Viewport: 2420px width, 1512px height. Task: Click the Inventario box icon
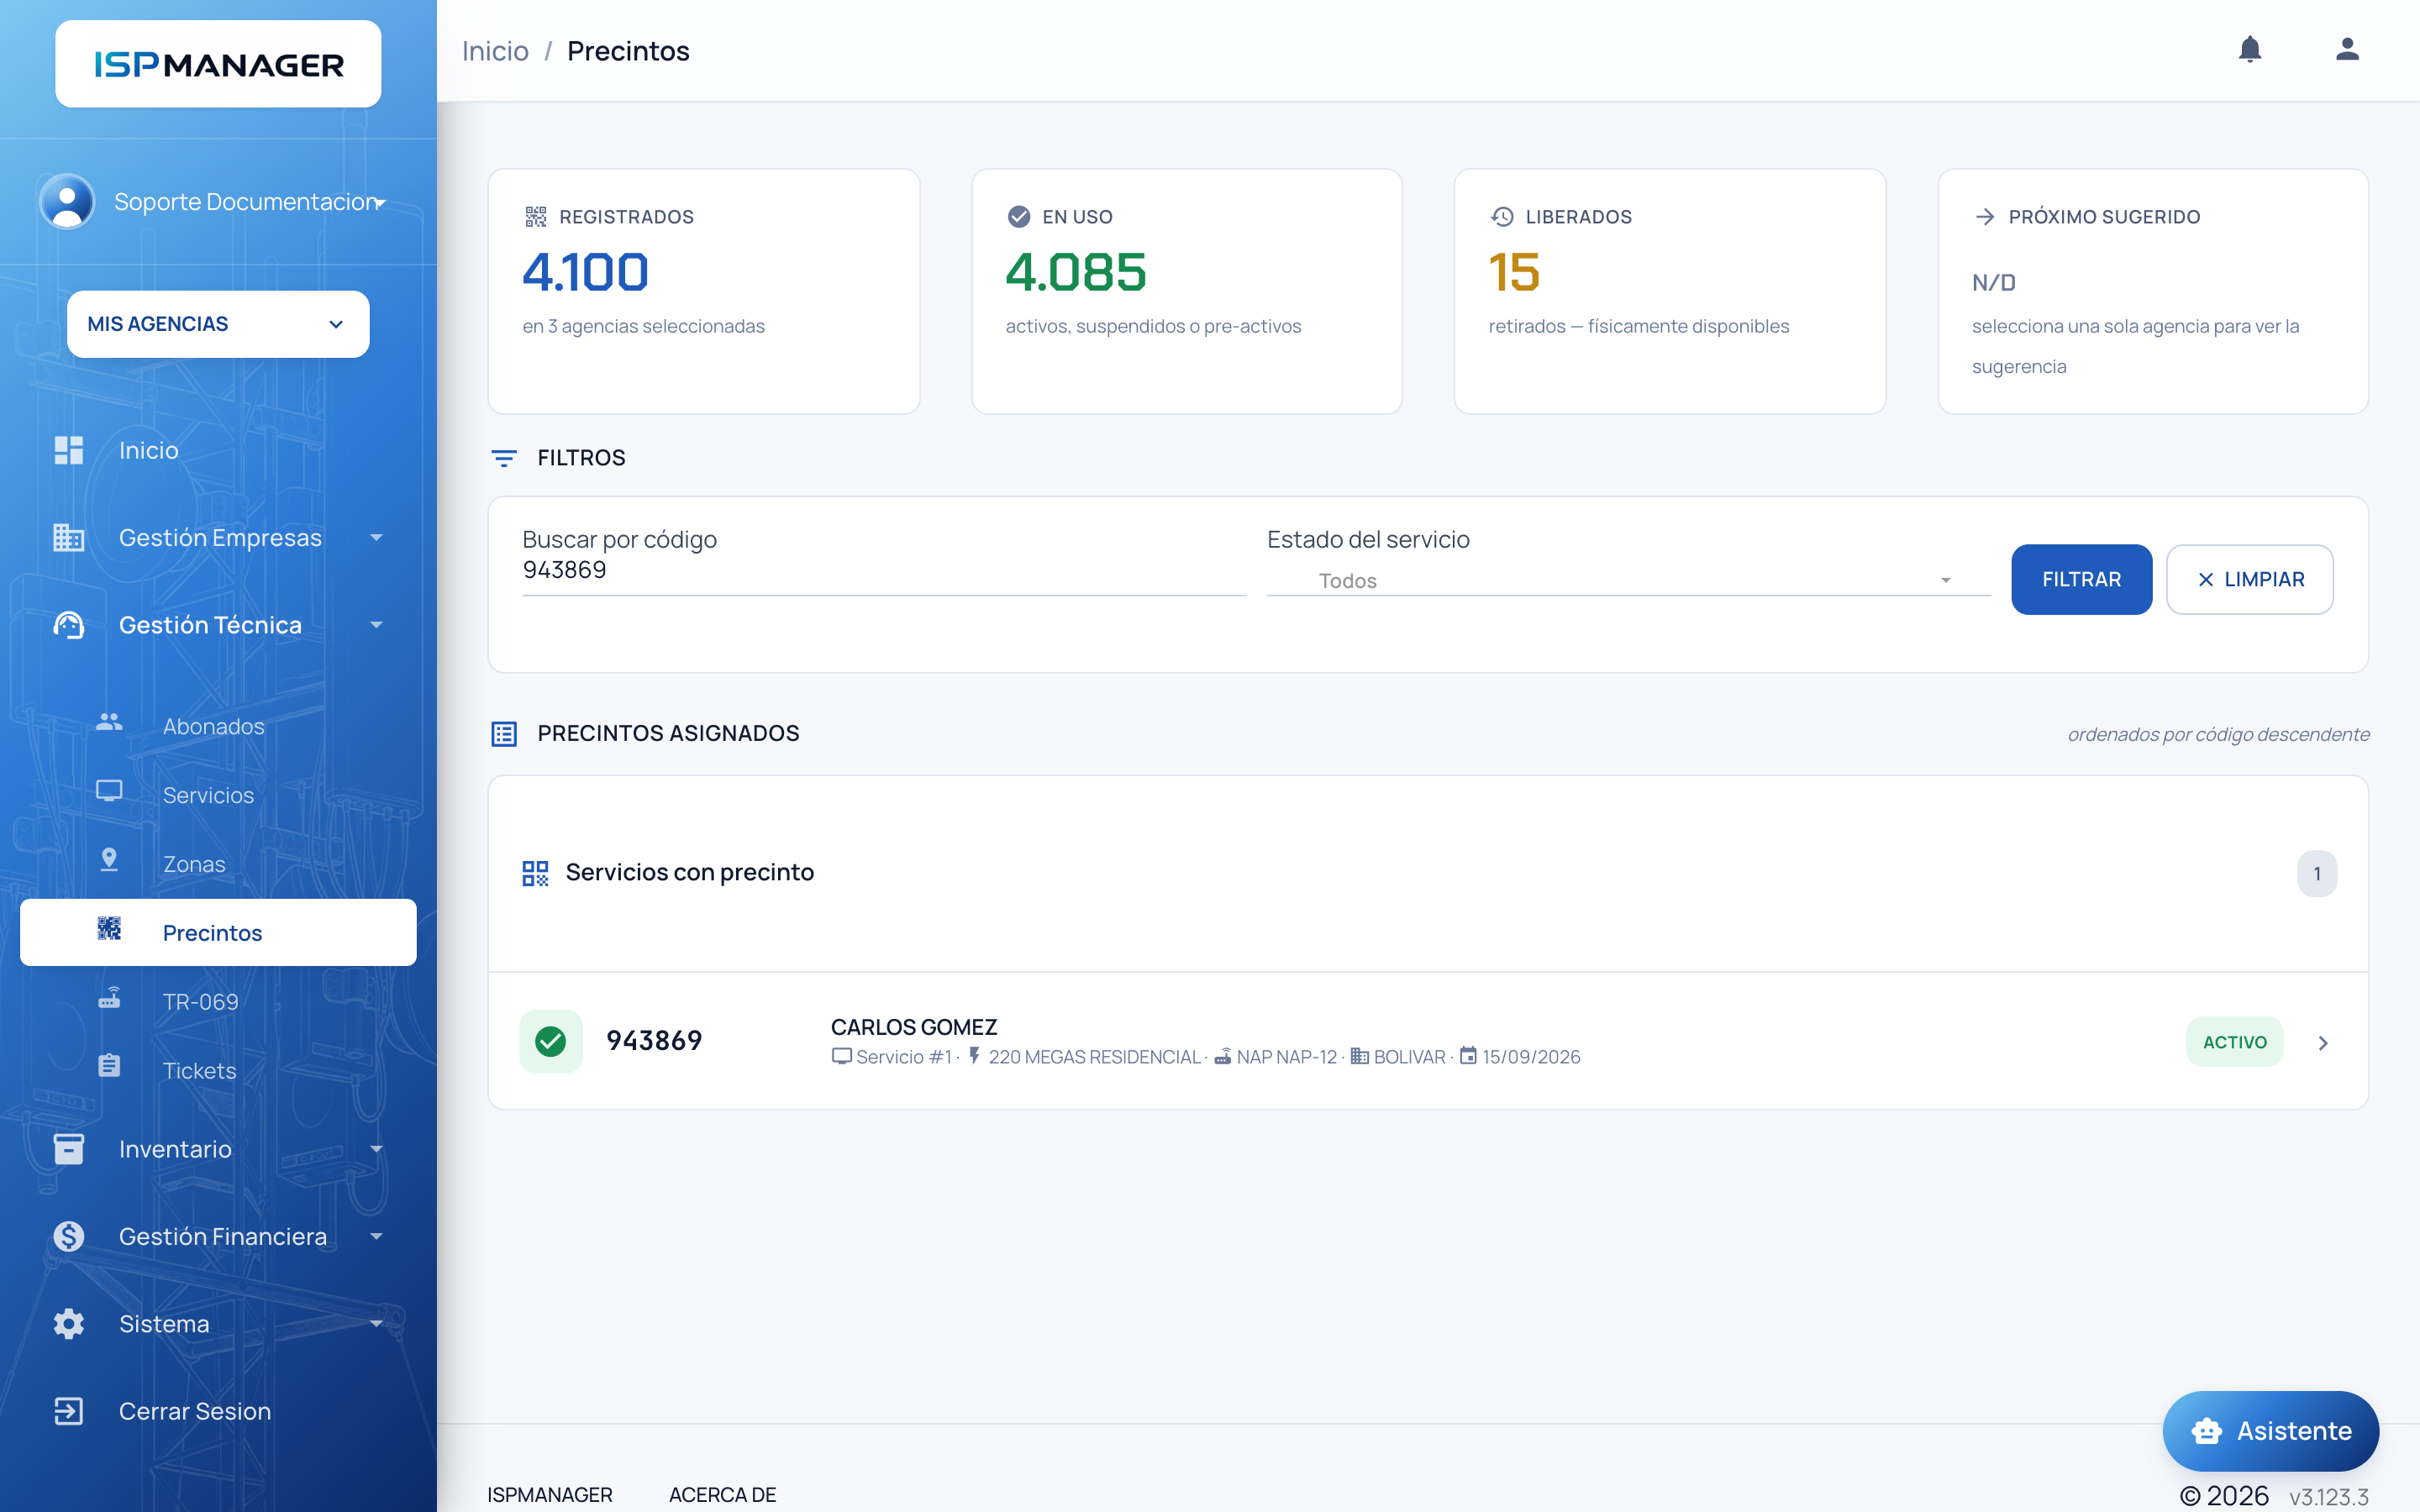click(68, 1149)
